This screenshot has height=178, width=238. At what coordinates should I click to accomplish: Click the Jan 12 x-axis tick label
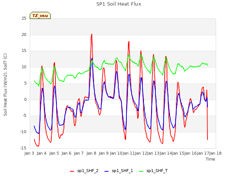[141, 153]
